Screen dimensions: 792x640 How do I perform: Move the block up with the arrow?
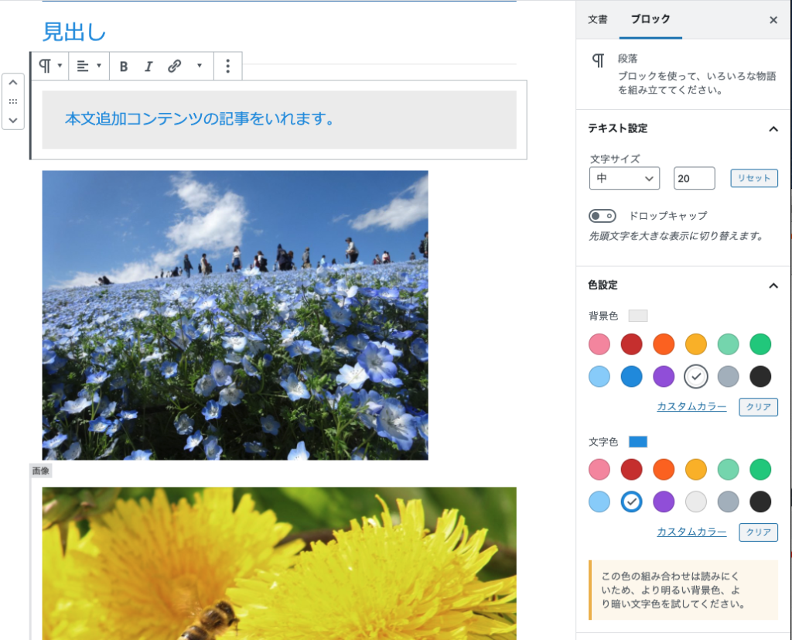click(x=13, y=83)
